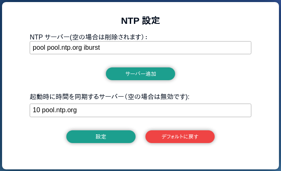This screenshot has height=171, width=281.
Task: Click the サーバー追加 button
Action: [x=140, y=74]
